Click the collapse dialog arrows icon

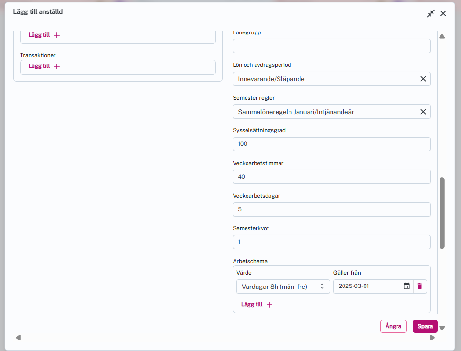point(430,13)
